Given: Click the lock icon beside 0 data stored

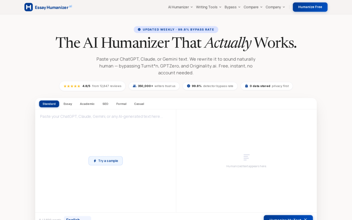Looking at the screenshot, I should click(246, 86).
